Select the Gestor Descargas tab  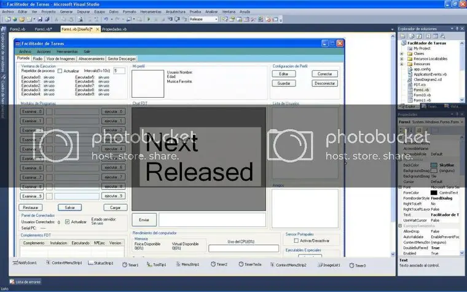click(x=122, y=58)
